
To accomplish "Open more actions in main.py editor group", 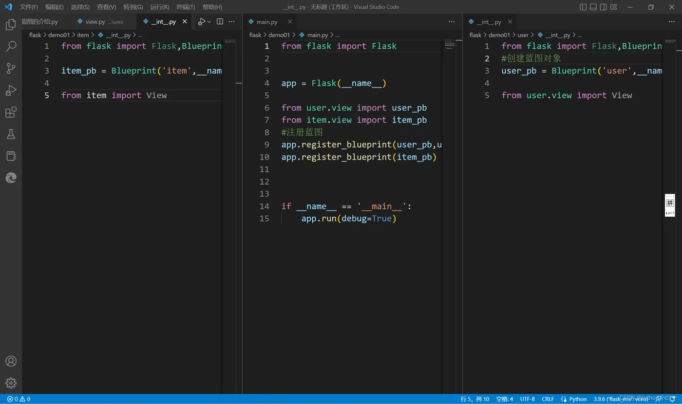I will coord(452,21).
